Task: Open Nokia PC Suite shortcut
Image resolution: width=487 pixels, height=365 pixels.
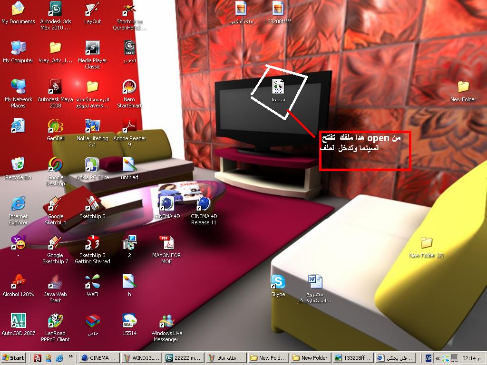Action: (92, 169)
